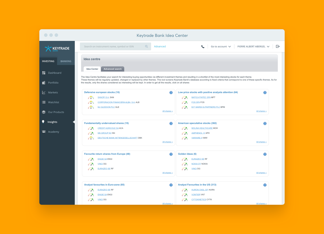
Task: Open Our Products from the sidebar
Action: (43, 112)
